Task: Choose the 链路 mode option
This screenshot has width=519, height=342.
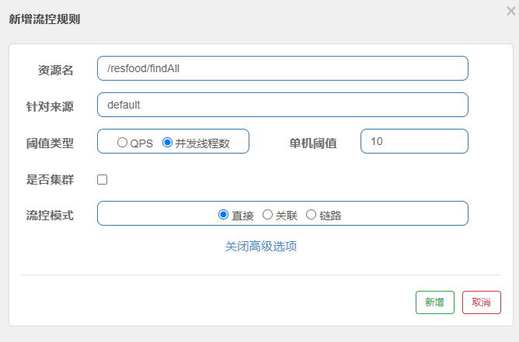Action: coord(311,215)
